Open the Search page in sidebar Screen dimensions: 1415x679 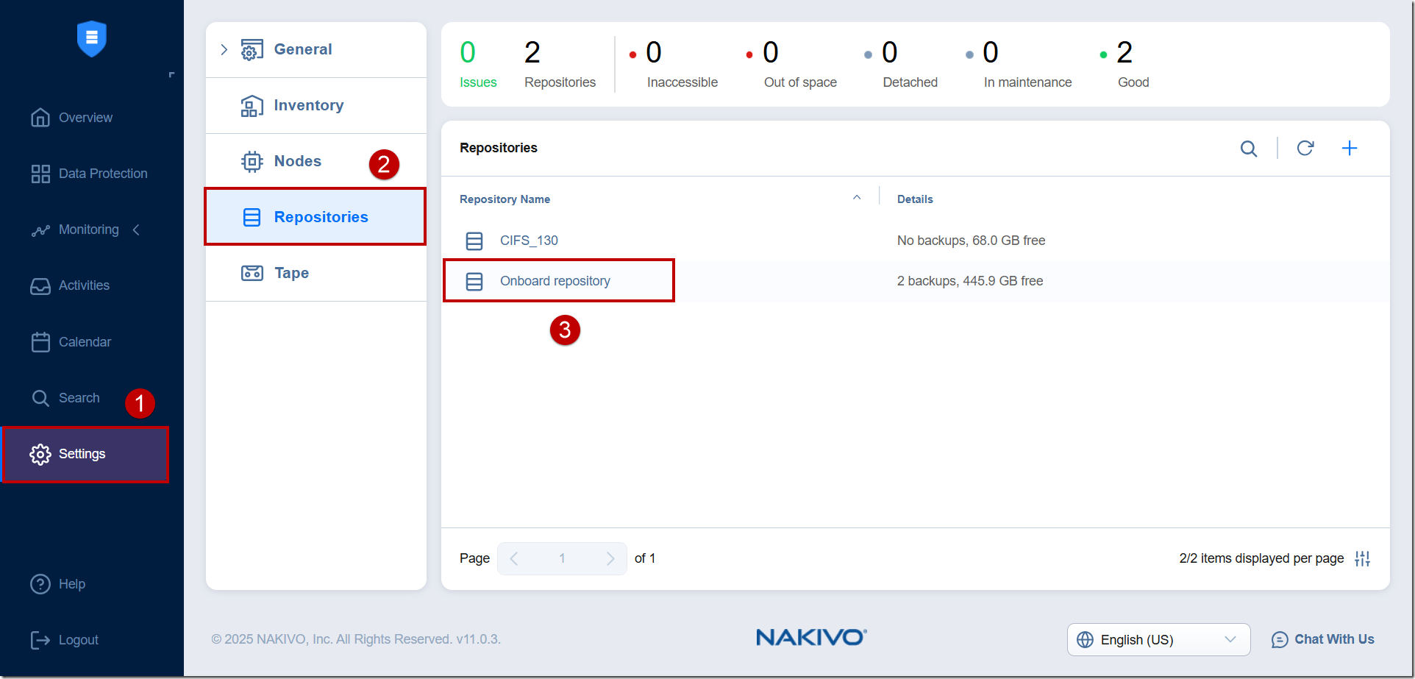tap(65, 398)
